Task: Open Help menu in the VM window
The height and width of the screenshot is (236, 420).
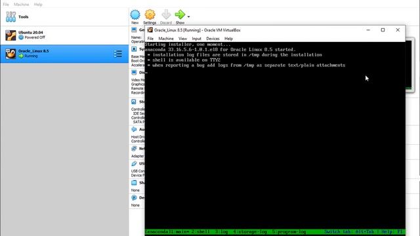Action: [x=228, y=39]
